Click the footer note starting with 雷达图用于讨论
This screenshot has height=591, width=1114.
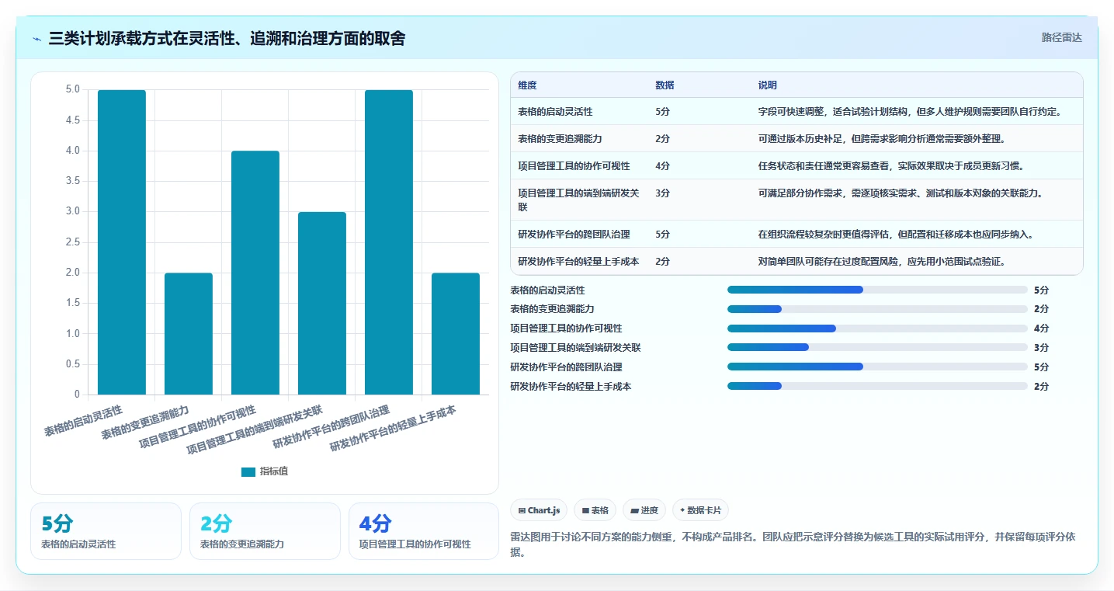pyautogui.click(x=793, y=544)
